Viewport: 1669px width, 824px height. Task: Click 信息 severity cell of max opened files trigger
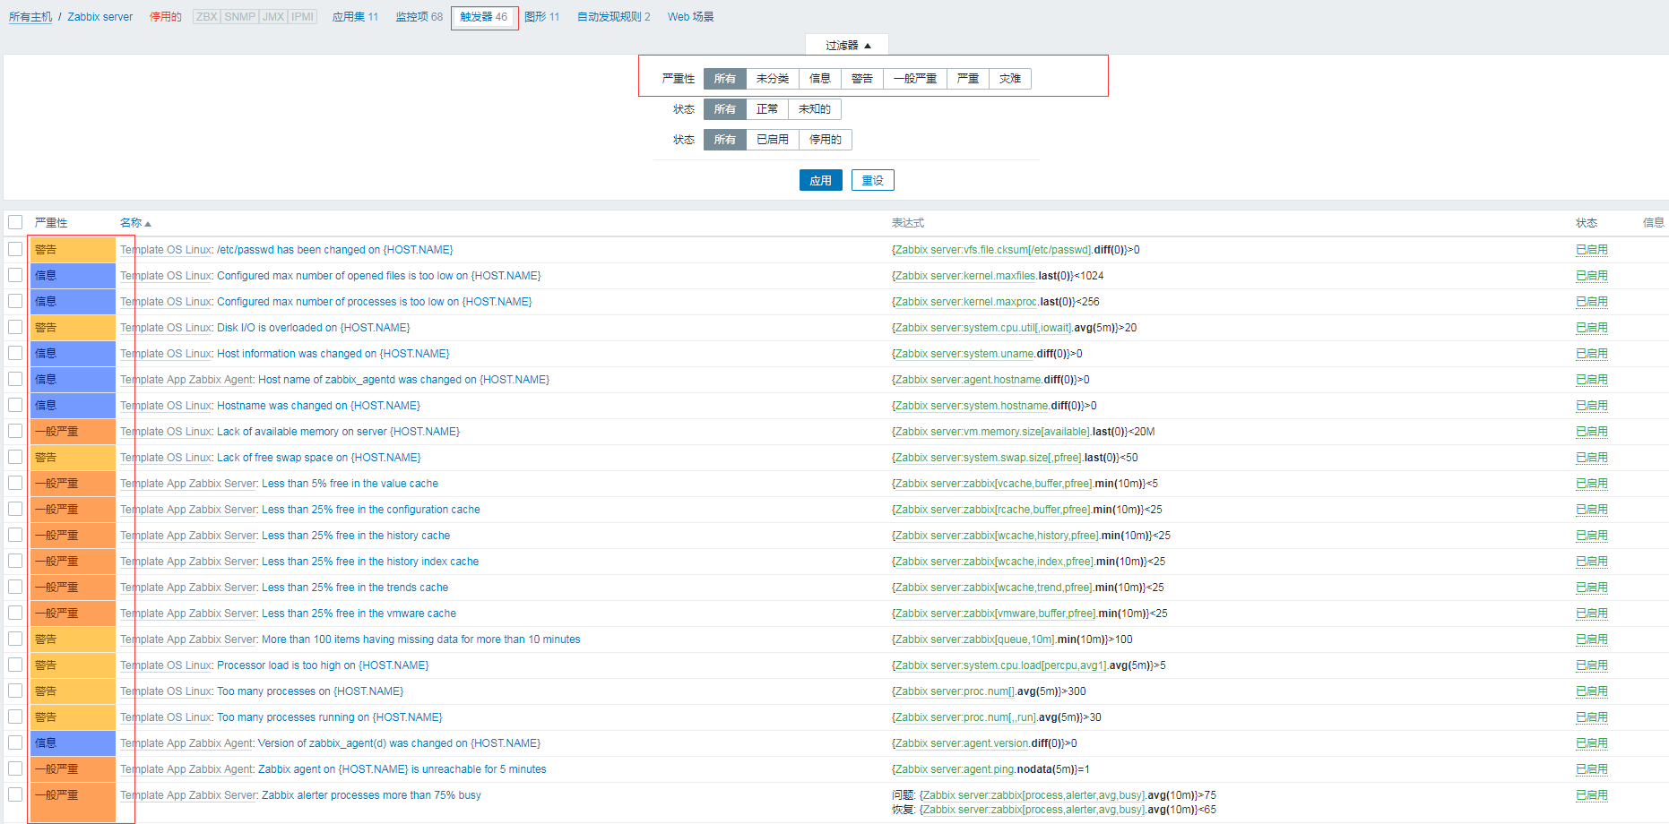click(x=73, y=276)
